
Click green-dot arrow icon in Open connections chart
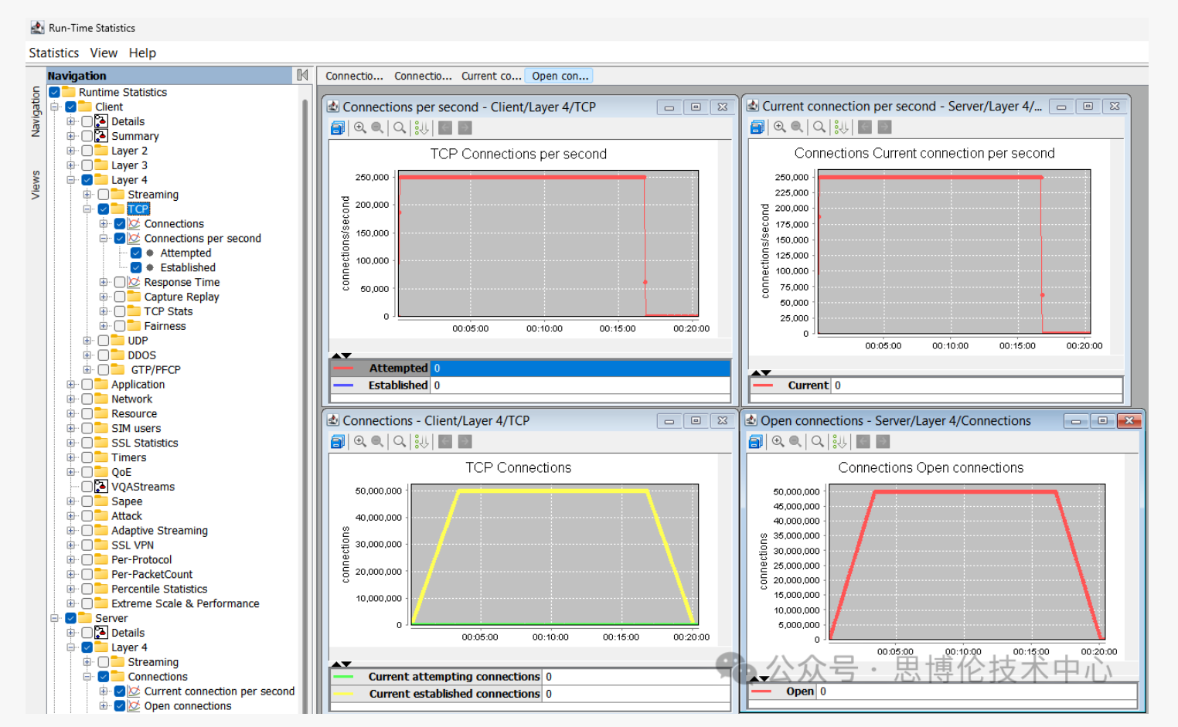[840, 442]
